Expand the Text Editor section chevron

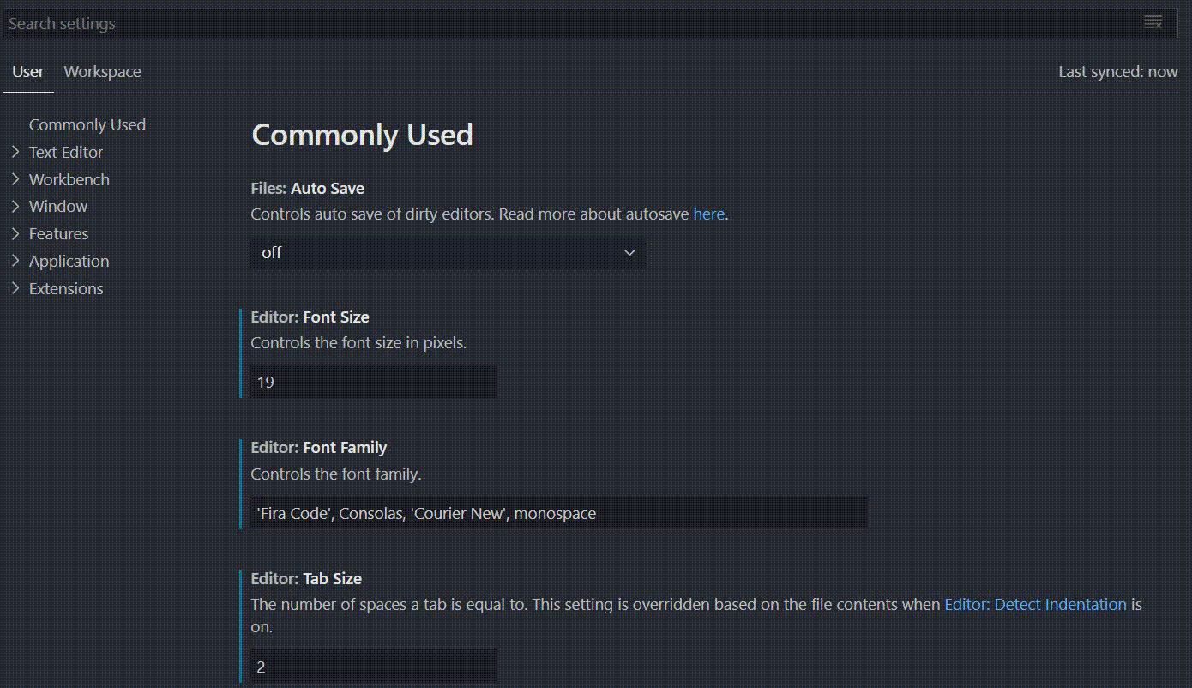15,152
